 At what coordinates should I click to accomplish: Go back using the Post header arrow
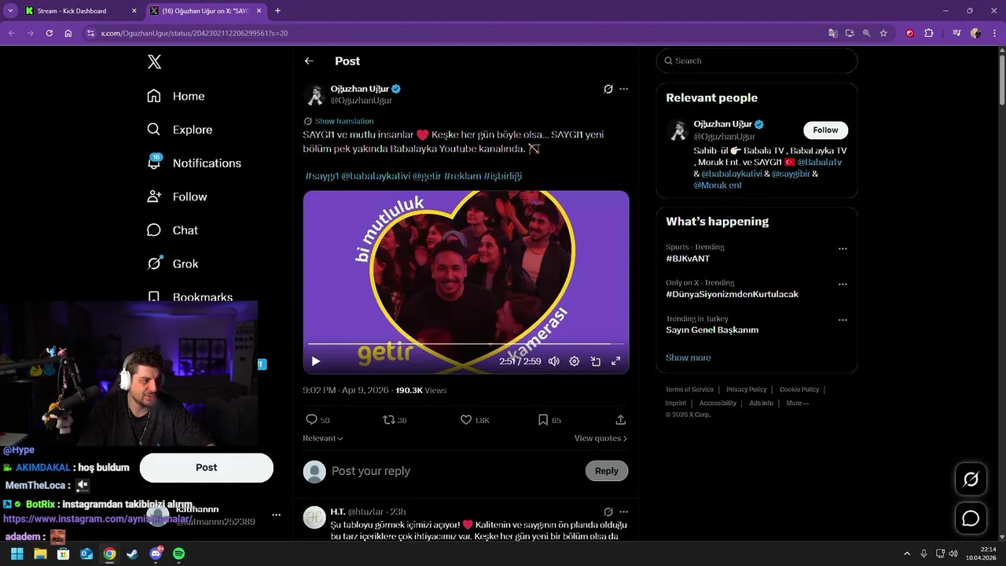[309, 61]
